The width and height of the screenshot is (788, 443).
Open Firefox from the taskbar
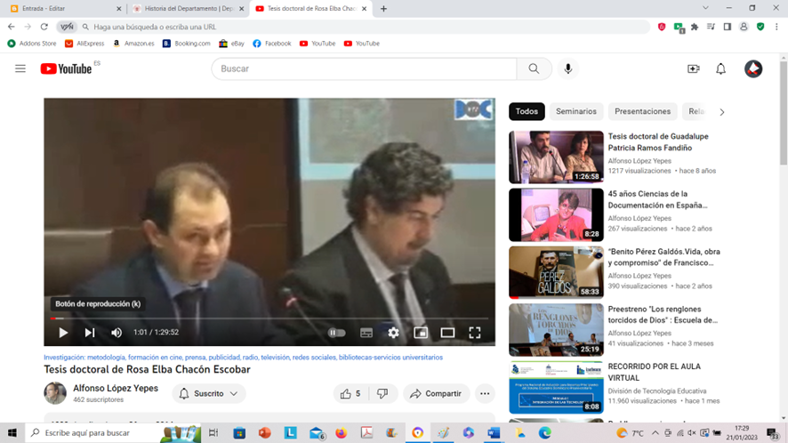[341, 433]
